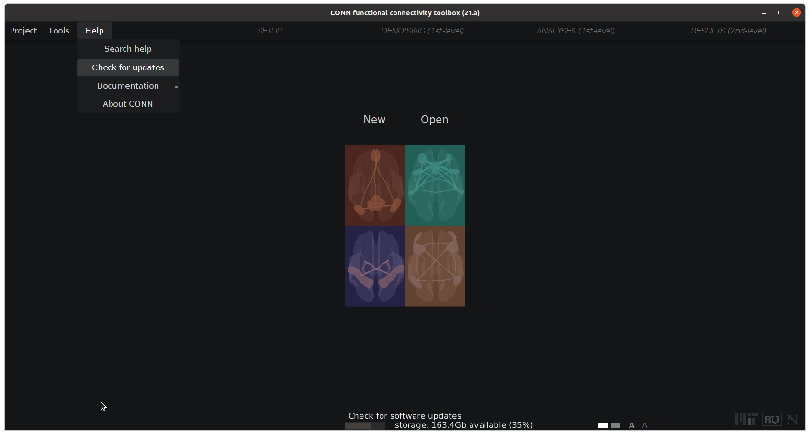810x435 pixels.
Task: Click Open to load a project
Action: coord(434,119)
